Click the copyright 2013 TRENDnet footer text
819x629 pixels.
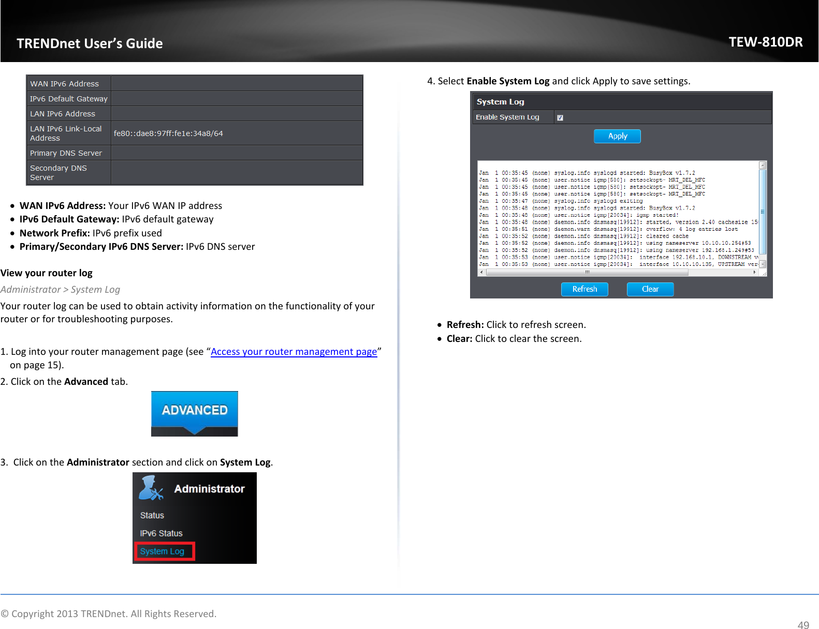(x=109, y=614)
